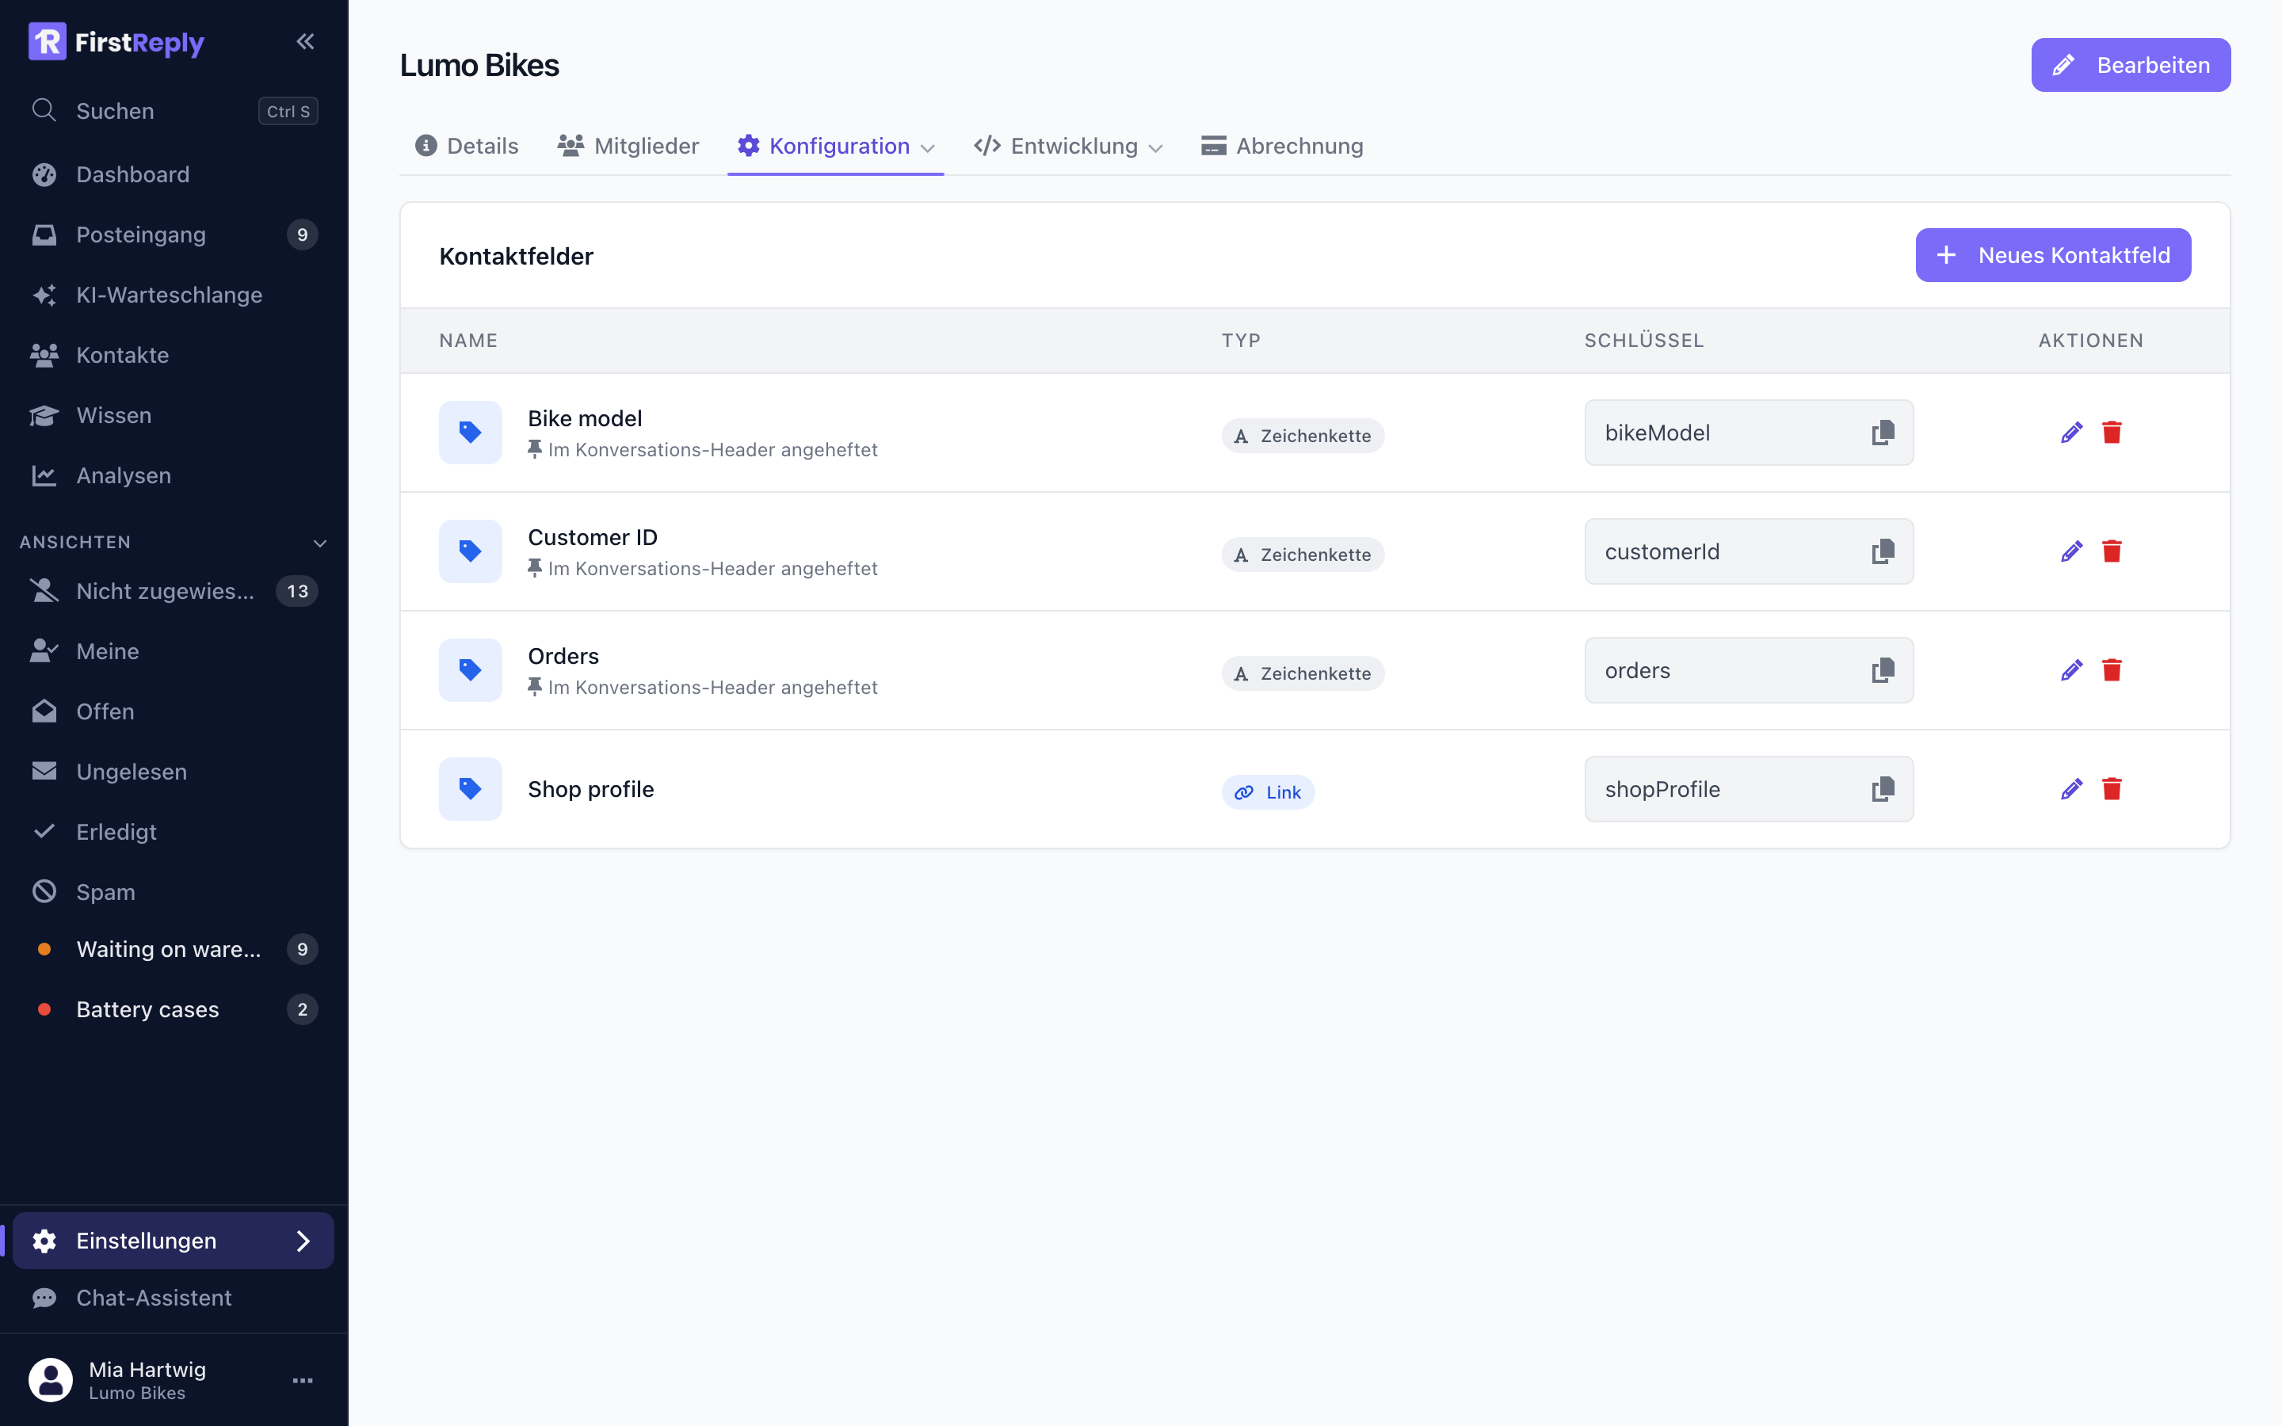Click the FirstReply logo
Screen dimensions: 2282x1426
pos(116,41)
